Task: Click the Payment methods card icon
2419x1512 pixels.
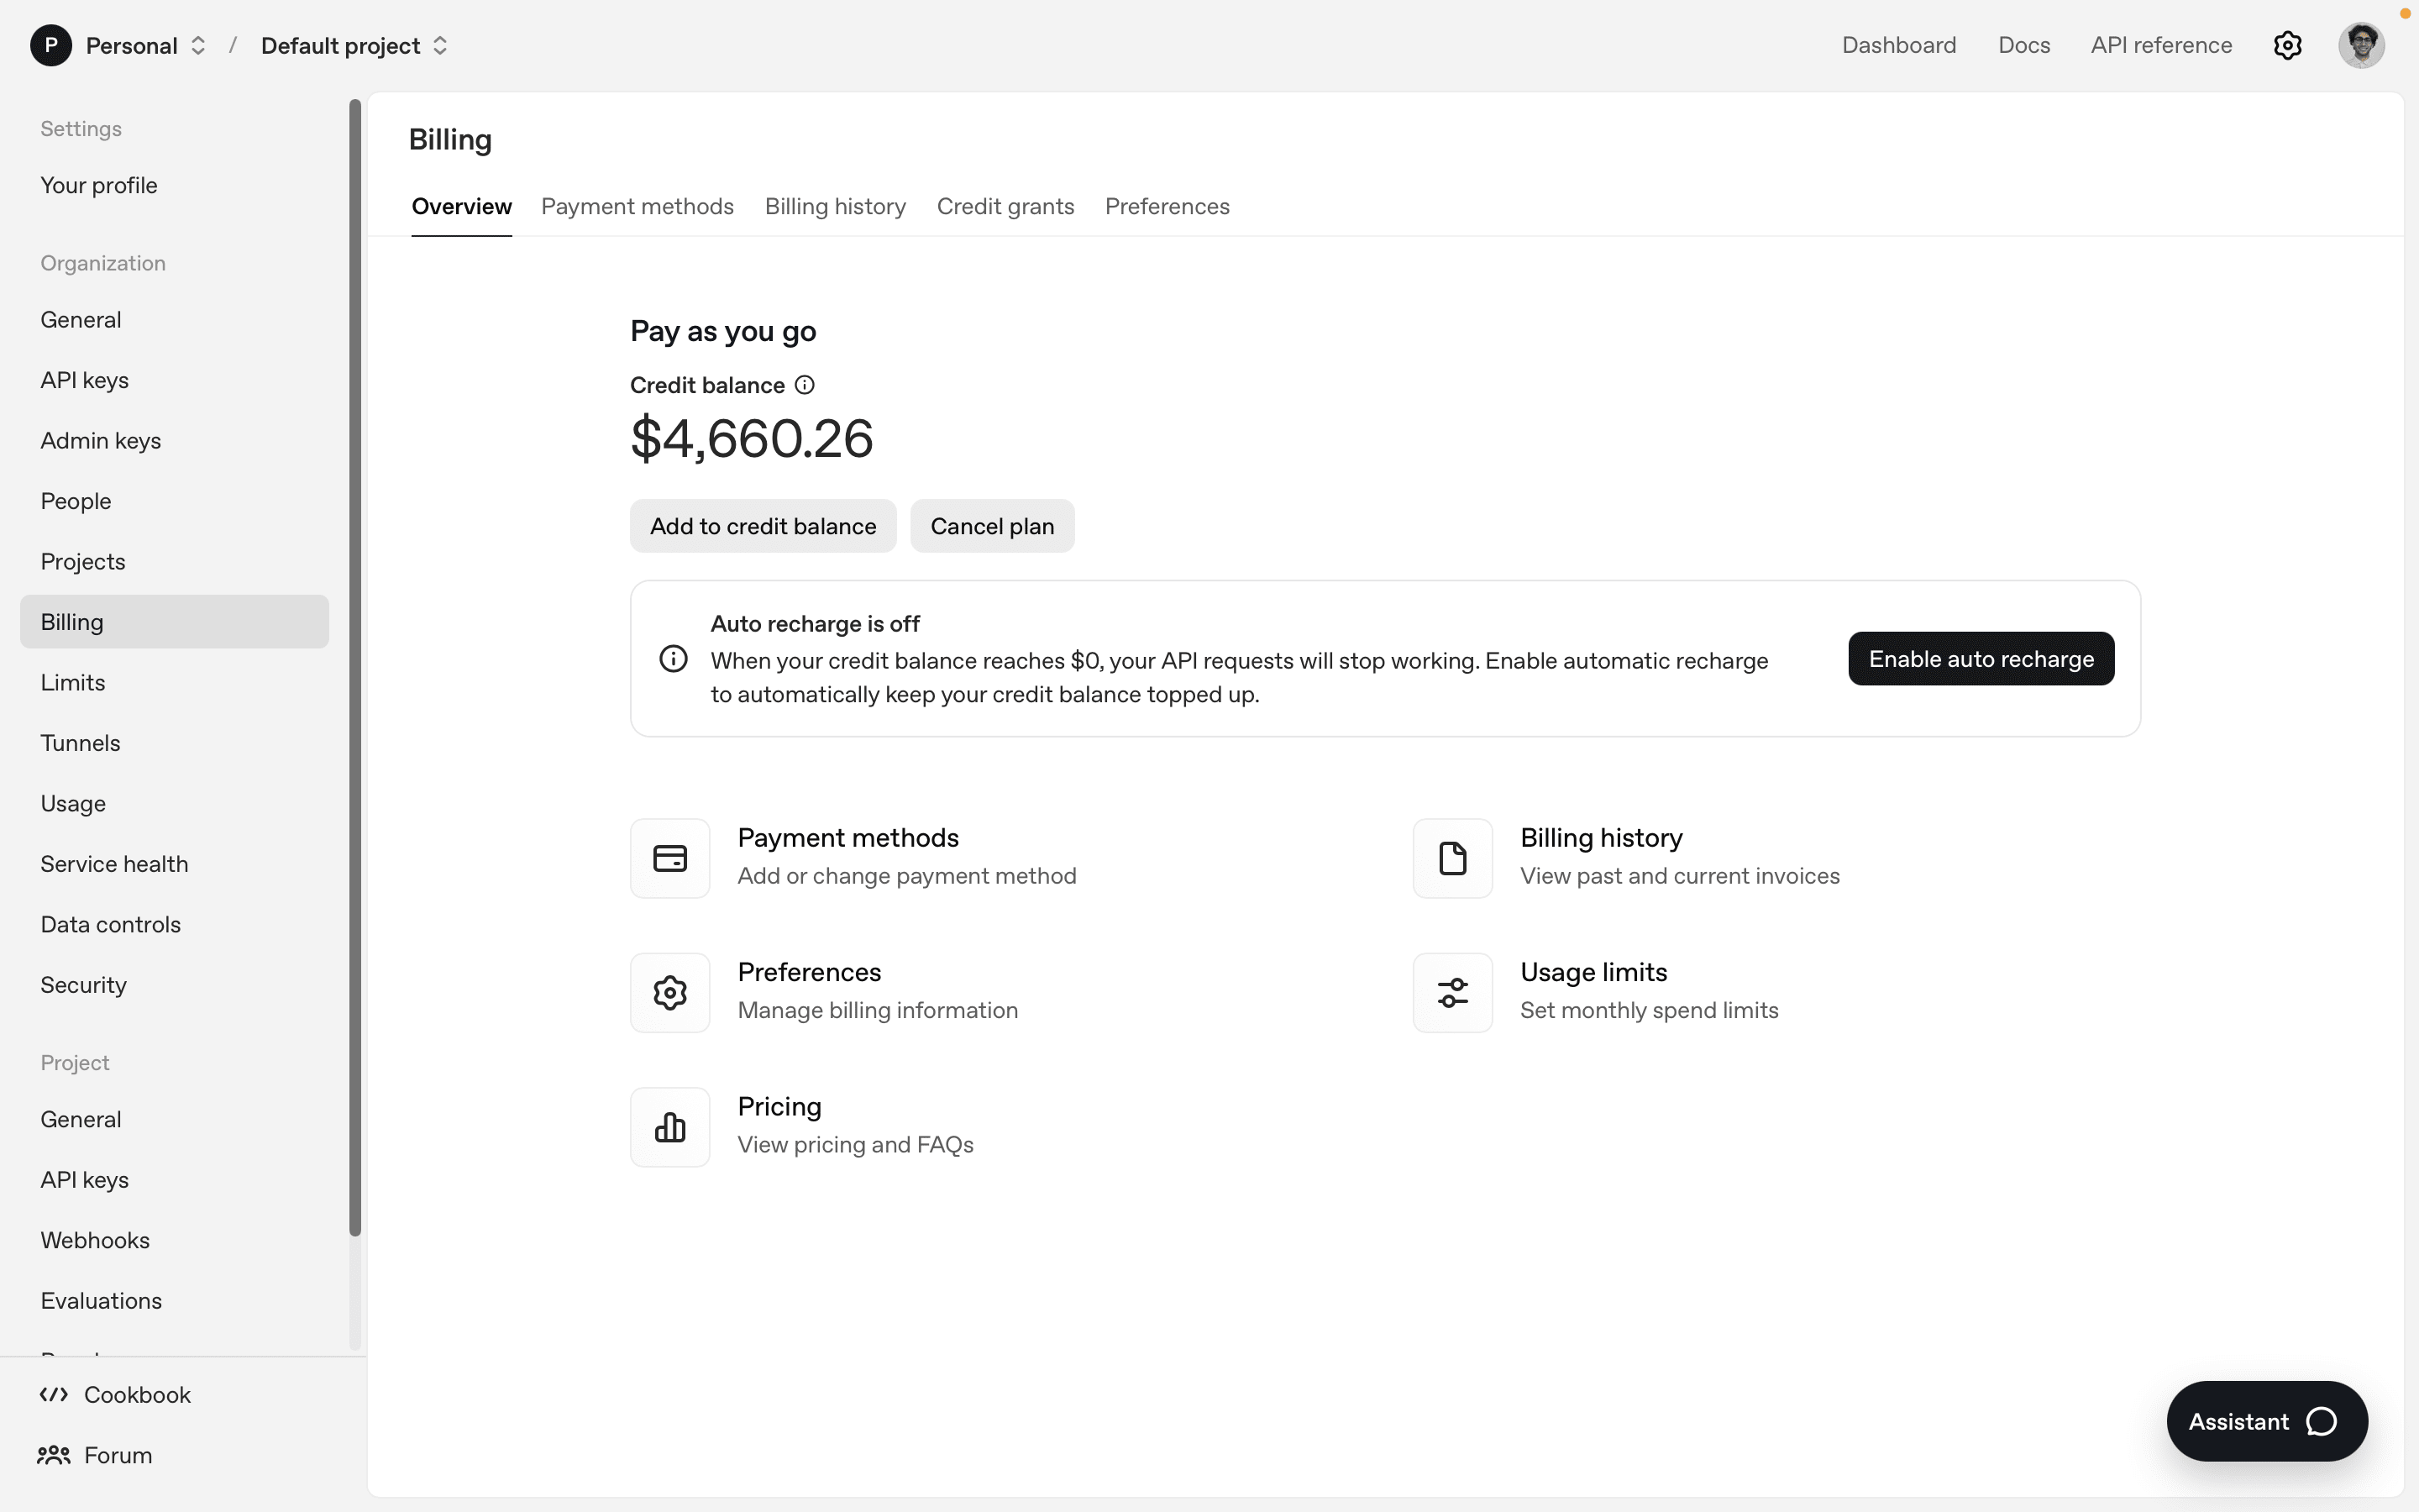Action: point(669,858)
